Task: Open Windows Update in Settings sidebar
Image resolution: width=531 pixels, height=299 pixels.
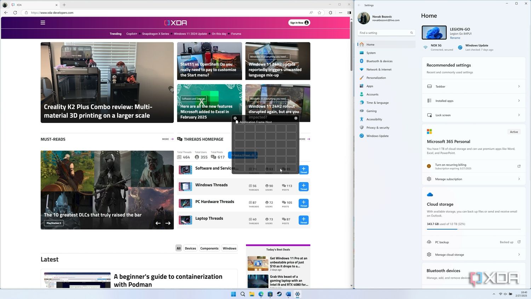Action: tap(386, 136)
